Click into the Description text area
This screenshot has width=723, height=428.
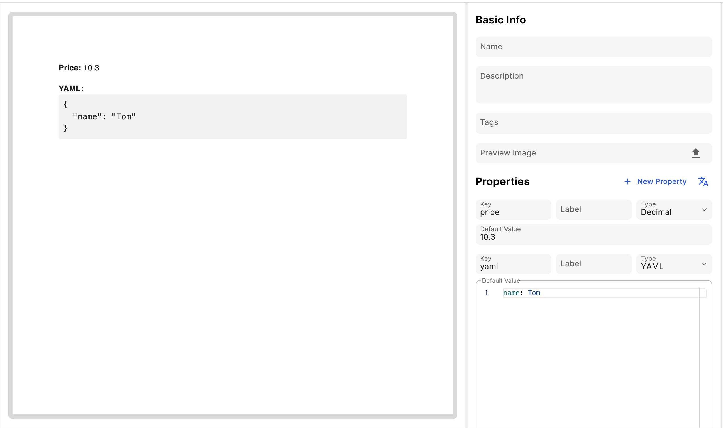tap(593, 85)
